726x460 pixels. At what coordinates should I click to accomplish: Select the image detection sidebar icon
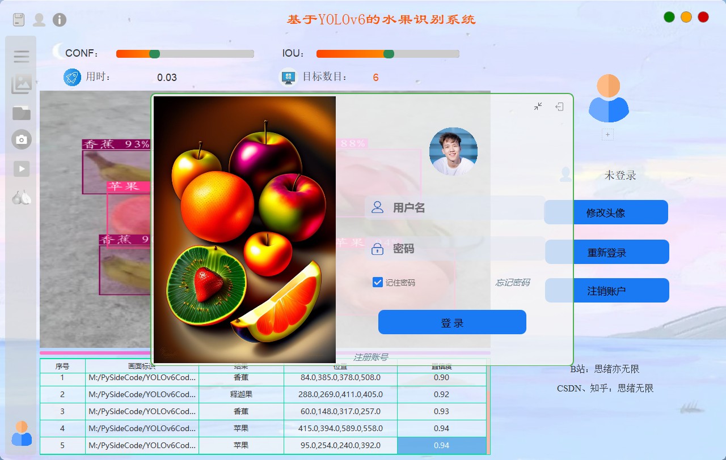point(22,84)
